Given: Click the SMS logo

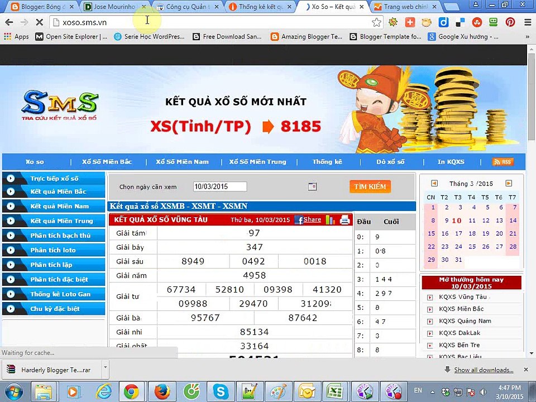Looking at the screenshot, I should point(60,106).
